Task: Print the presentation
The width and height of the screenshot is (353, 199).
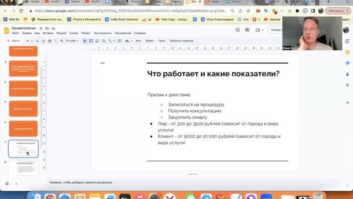Action: click(50, 41)
